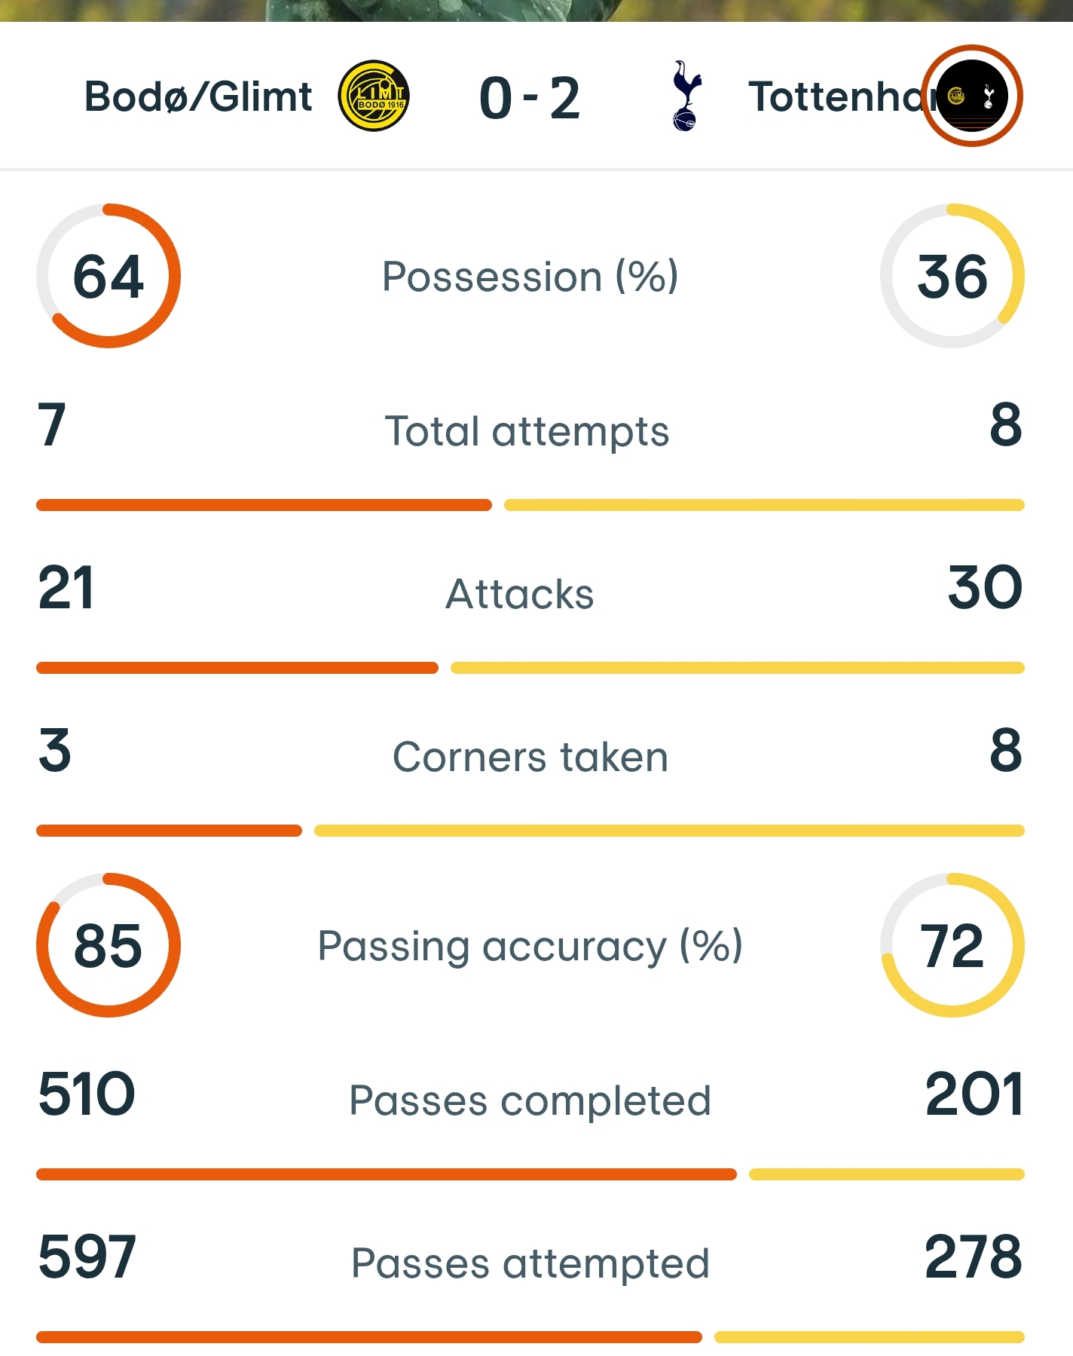
Task: Tap the Total attempts stat label
Action: 527,431
